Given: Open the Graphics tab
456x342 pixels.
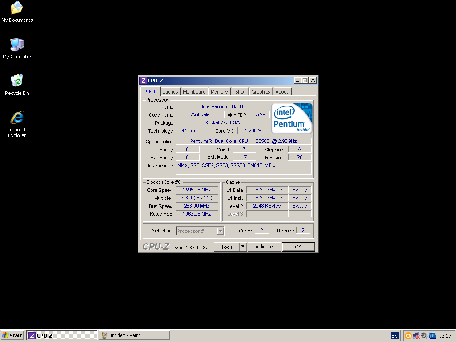Looking at the screenshot, I should (x=261, y=92).
